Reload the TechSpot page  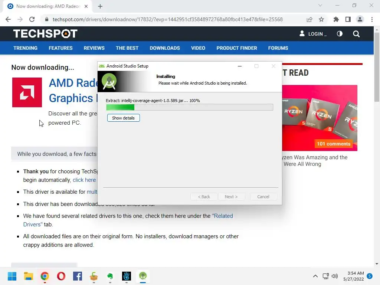coord(32,19)
